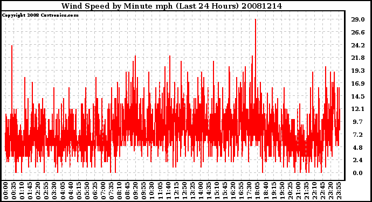Click the 05:50 time label
This screenshot has width=372, height=202.
(87, 191)
